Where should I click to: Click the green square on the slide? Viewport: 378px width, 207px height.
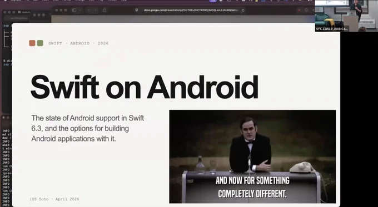point(40,43)
